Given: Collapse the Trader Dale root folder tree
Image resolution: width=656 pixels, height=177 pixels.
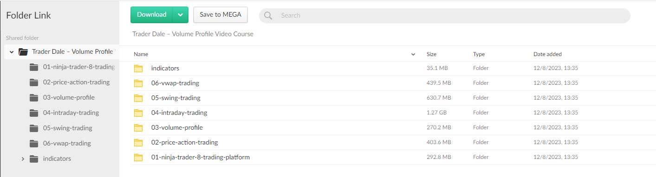Looking at the screenshot, I should click(12, 52).
